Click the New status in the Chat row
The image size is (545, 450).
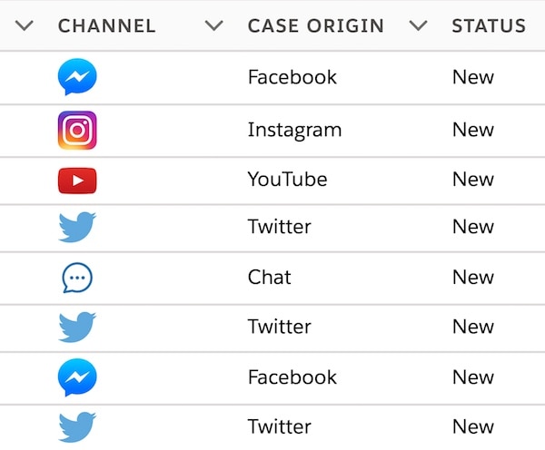tap(472, 278)
